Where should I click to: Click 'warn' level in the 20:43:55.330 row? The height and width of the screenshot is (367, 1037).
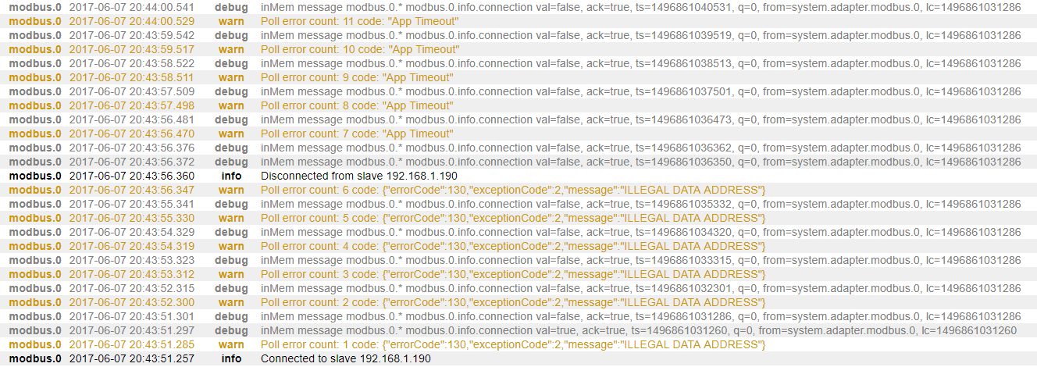point(231,218)
